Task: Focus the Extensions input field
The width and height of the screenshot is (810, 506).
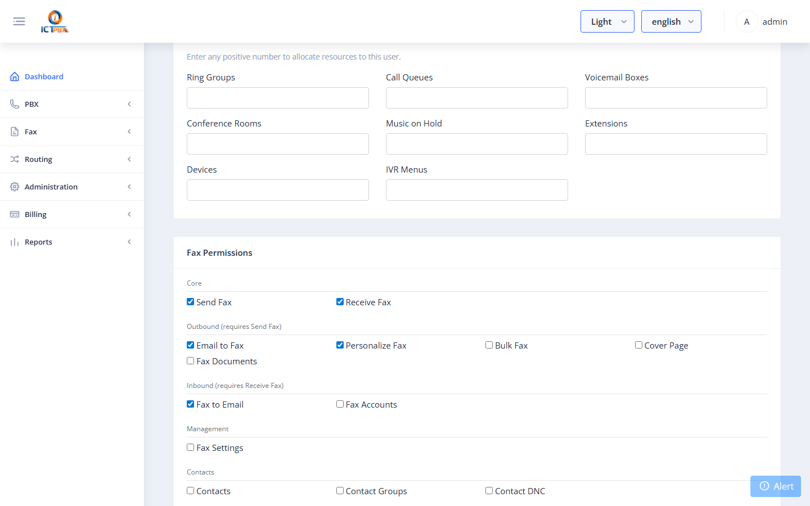Action: [676, 144]
